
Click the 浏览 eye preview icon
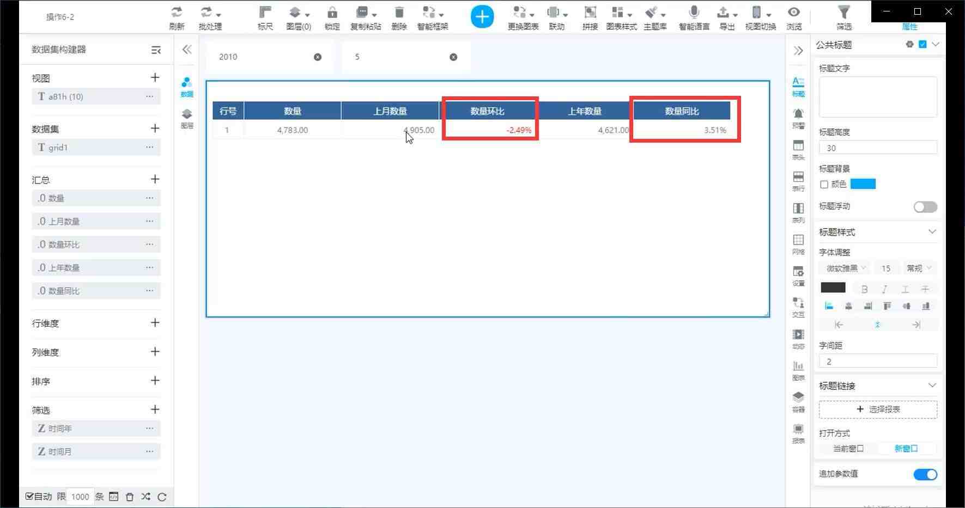click(794, 12)
